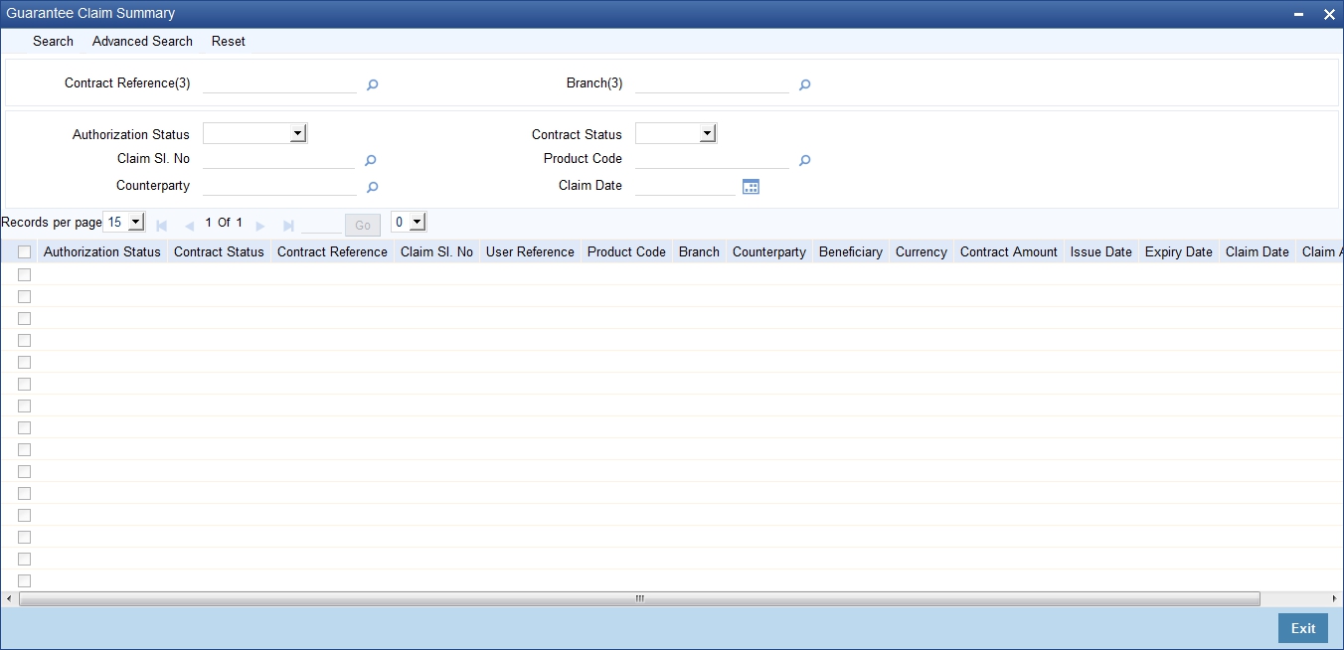Viewport: 1344px width, 650px height.
Task: Click the Expiry Date column header
Action: [x=1179, y=252]
